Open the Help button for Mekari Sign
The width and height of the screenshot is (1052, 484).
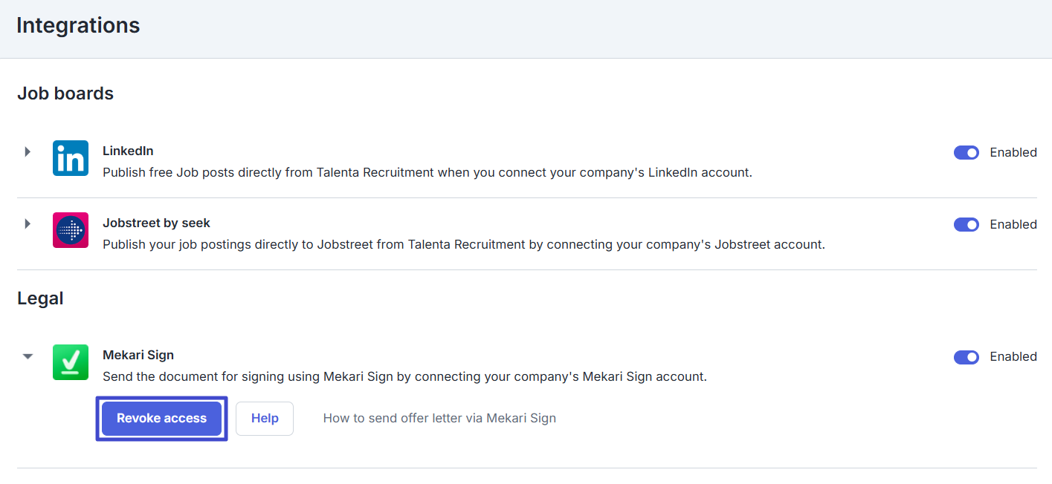265,419
